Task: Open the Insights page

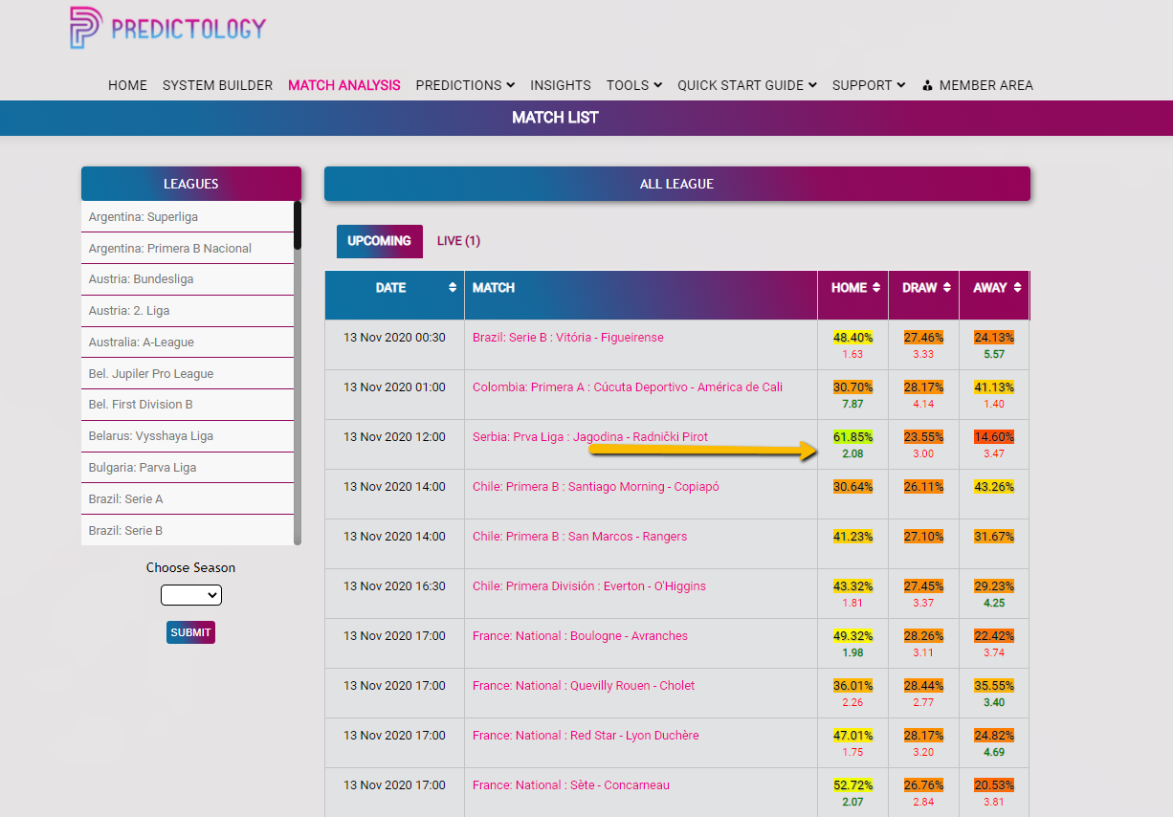Action: pyautogui.click(x=561, y=85)
